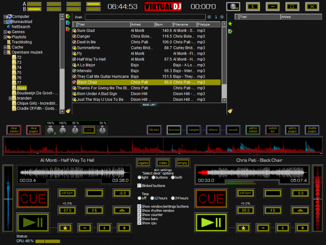Screen dimensions: 326x245
Task: Expand the Bureaublad tree node
Action: [x=5, y=22]
